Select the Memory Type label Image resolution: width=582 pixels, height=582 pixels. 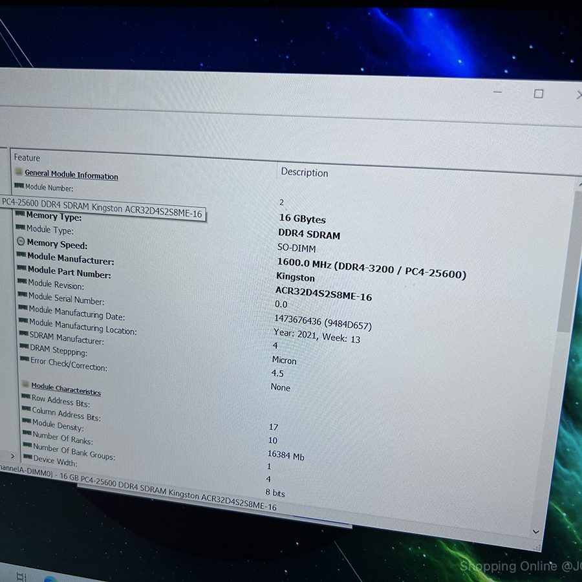click(54, 216)
